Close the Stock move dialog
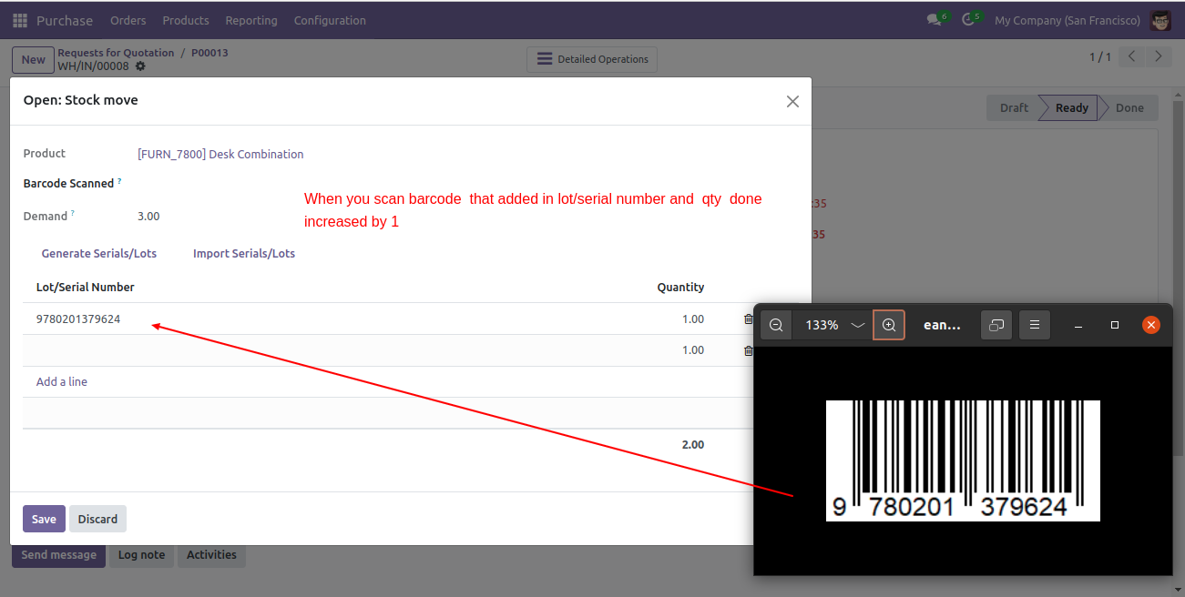Viewport: 1185px width, 597px height. pyautogui.click(x=792, y=101)
